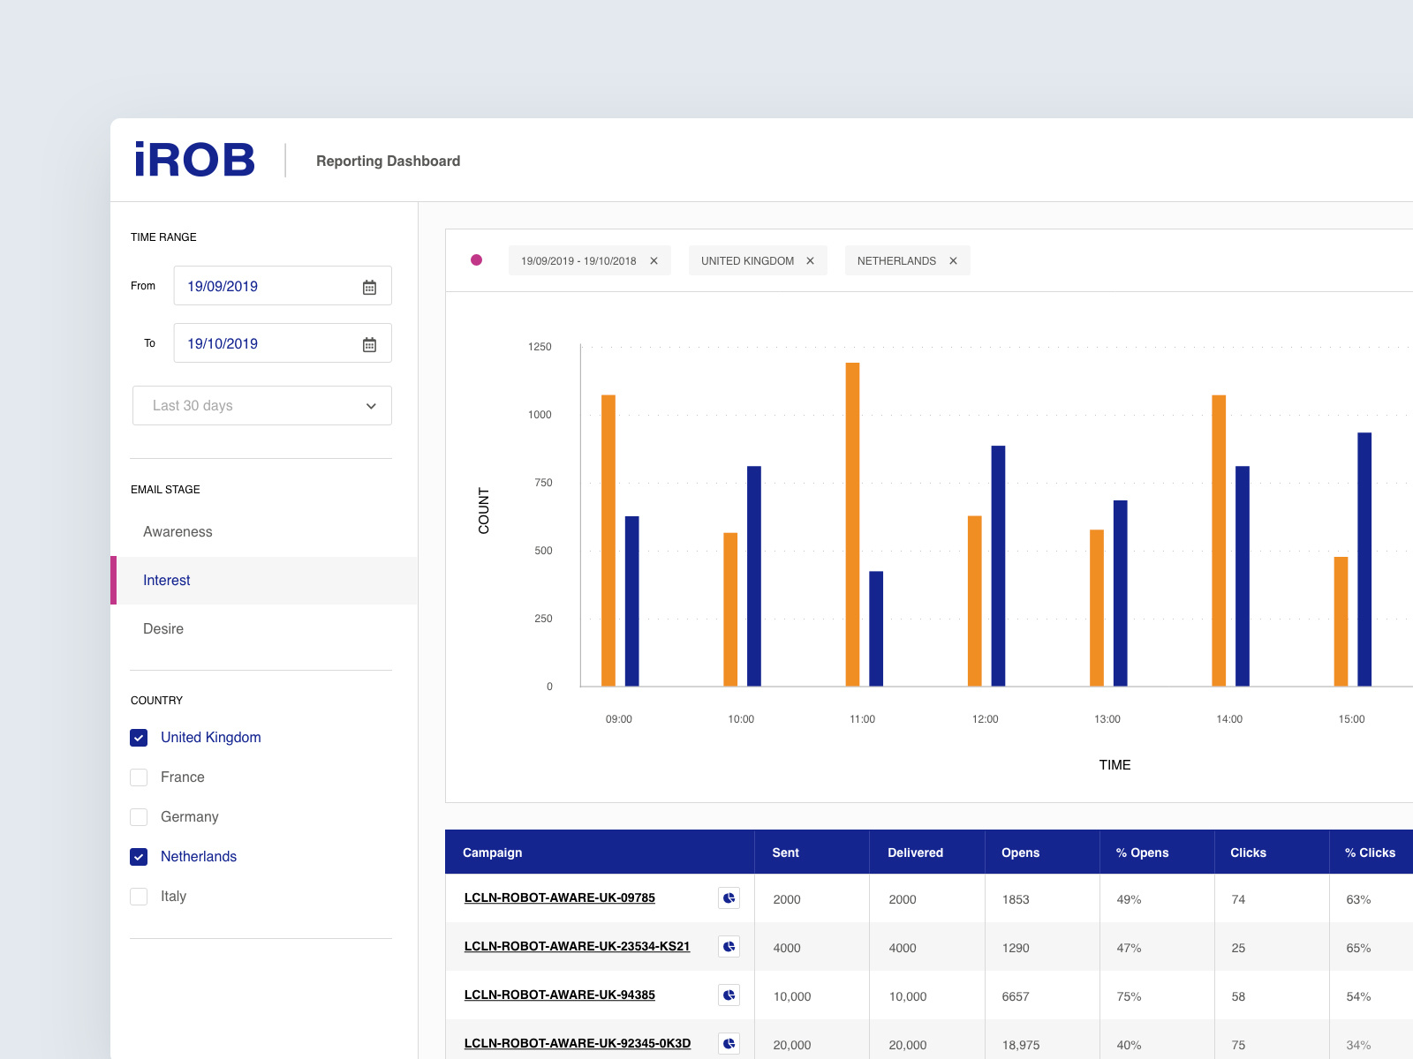The height and width of the screenshot is (1059, 1413).
Task: Open pie chart for campaign LCLN-ROBOT-AWARE-UK-92345-0K3D
Action: click(x=729, y=1042)
